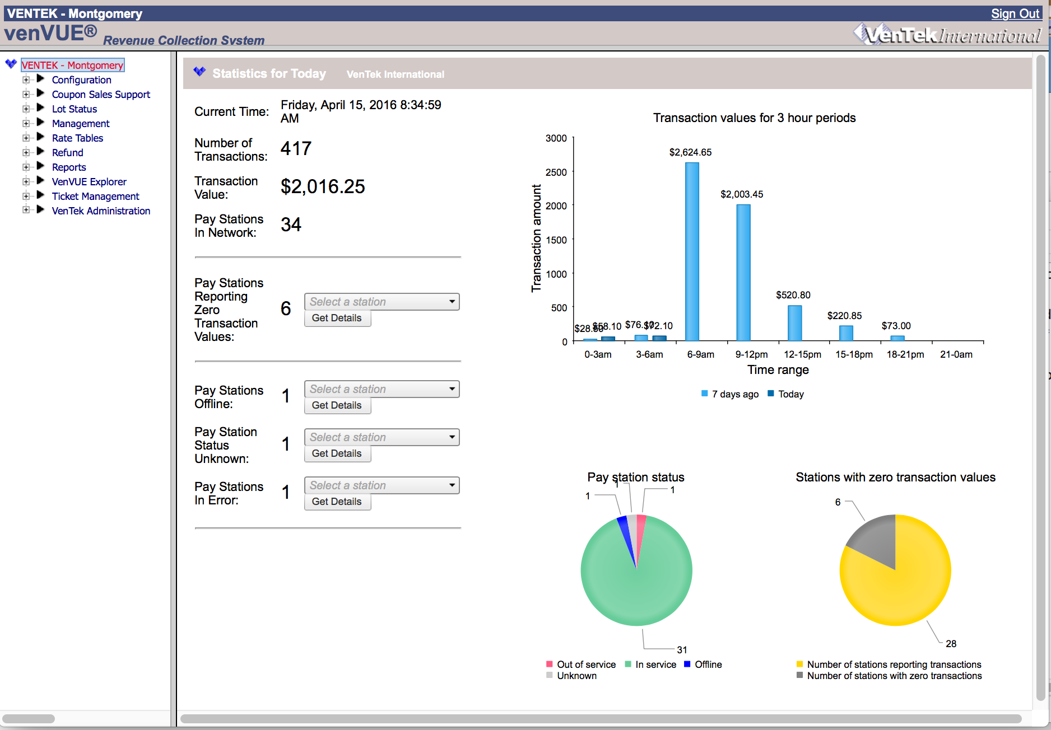This screenshot has width=1051, height=730.
Task: Click the arrow icon beside VenTek Administration
Action: click(x=40, y=210)
